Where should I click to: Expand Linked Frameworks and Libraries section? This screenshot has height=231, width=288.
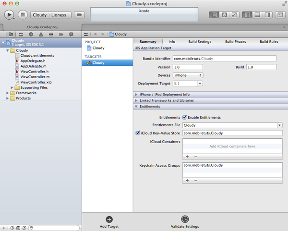pyautogui.click(x=136, y=100)
